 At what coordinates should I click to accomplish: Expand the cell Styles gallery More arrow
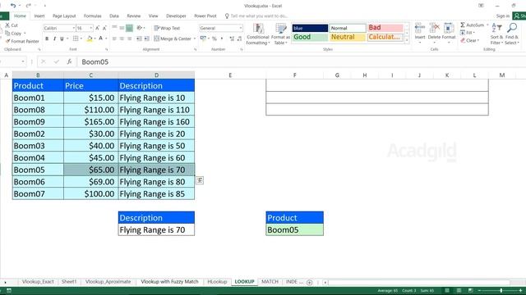(x=408, y=40)
